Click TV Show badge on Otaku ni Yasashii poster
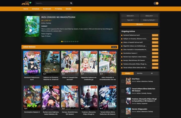 75,53
